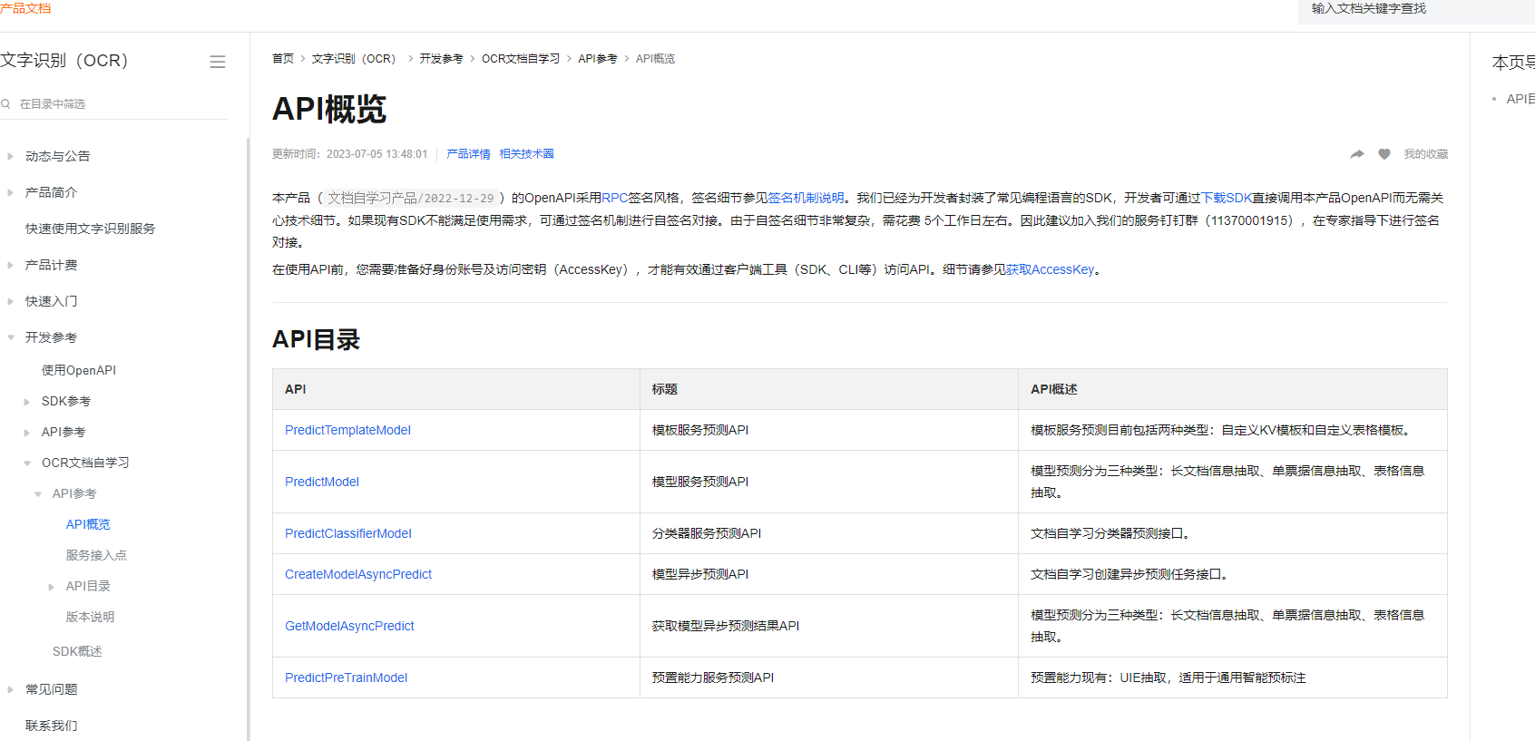Open the 相关技术圈 link
This screenshot has width=1535, height=741.
pos(526,154)
